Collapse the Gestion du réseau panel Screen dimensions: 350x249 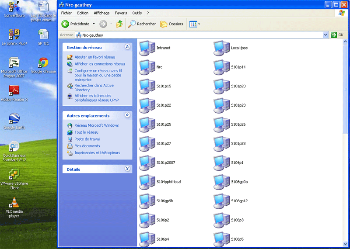[x=127, y=47]
